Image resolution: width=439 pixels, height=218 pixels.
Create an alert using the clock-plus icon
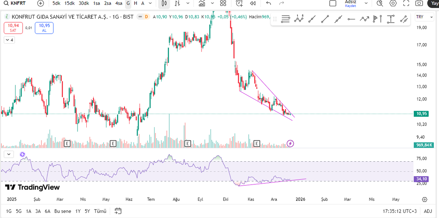pos(239,4)
